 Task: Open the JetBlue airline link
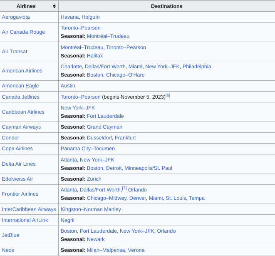point(10,235)
